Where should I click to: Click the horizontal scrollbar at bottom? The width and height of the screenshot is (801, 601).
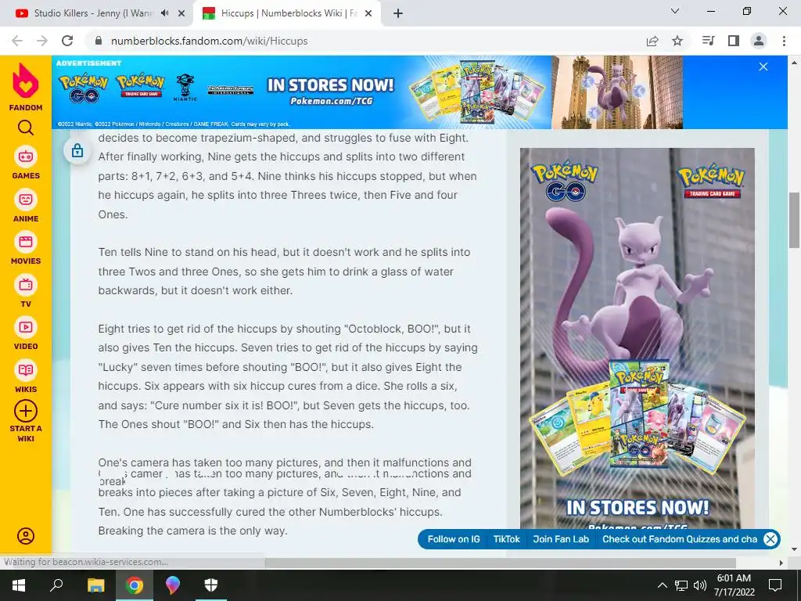(501, 563)
